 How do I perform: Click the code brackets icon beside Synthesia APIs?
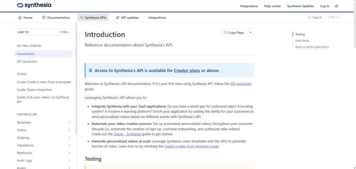(81, 17)
